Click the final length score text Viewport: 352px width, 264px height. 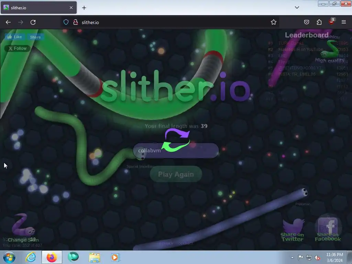click(176, 126)
